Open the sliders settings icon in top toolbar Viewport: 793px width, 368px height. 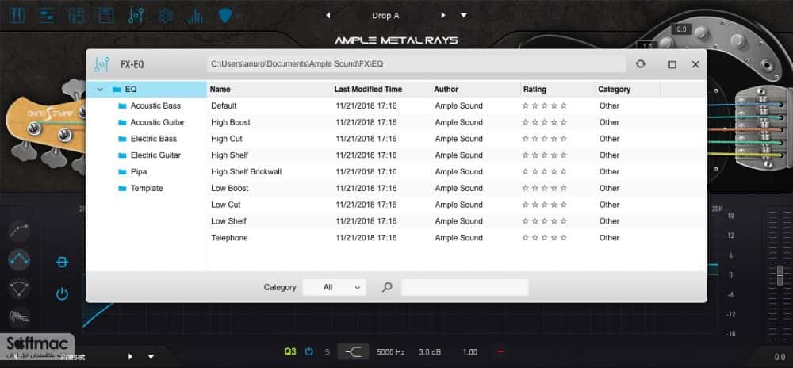click(x=47, y=16)
